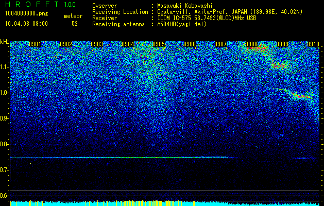Click the 0.7 kHz axis label
This screenshot has width=324, height=206.
pyautogui.click(x=5, y=170)
